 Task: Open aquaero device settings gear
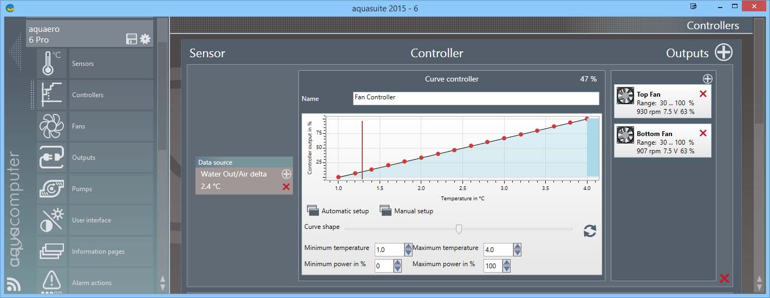[x=145, y=39]
